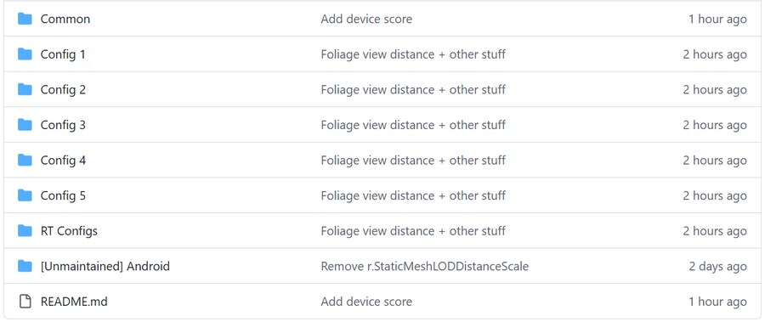Click the RT Configs folder icon

click(25, 231)
